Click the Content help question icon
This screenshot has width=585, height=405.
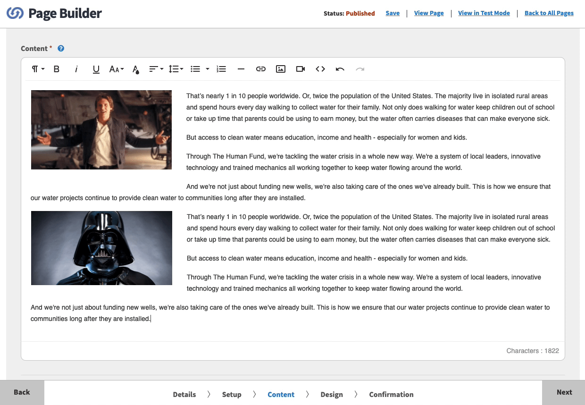click(x=61, y=48)
